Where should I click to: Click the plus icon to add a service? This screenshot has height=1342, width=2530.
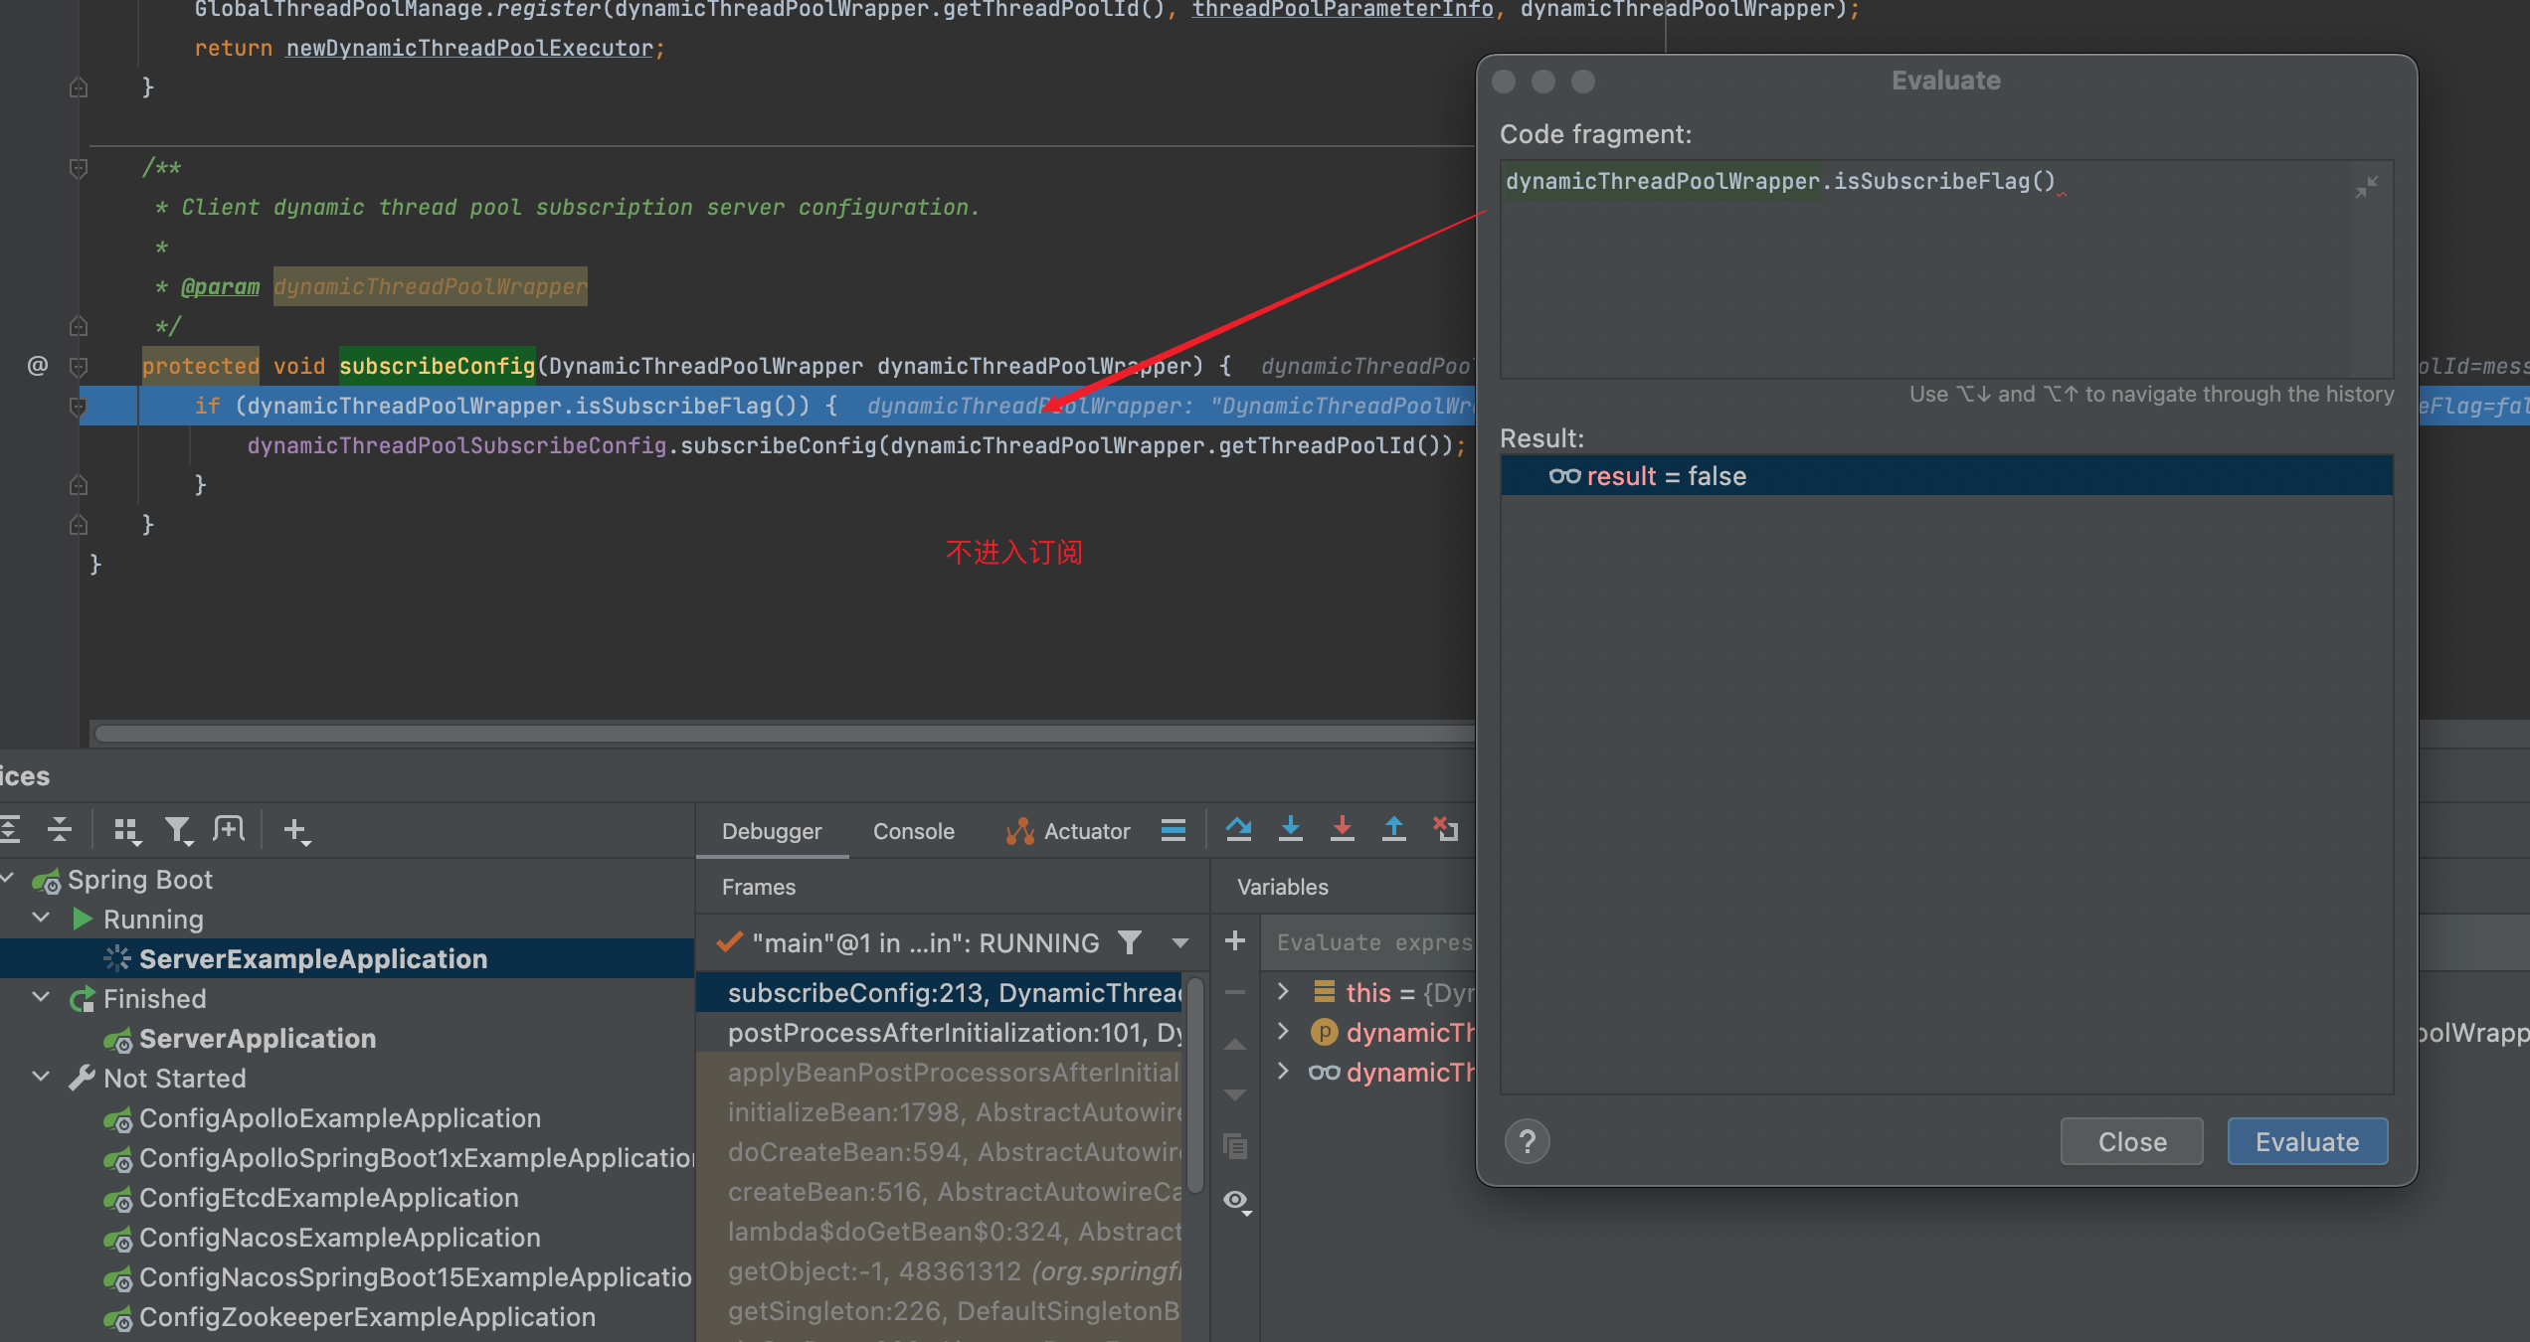click(295, 831)
